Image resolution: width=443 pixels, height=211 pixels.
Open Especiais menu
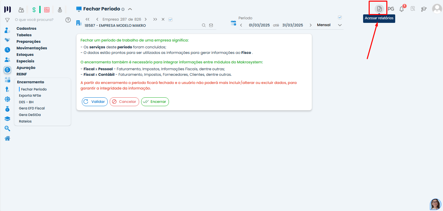click(26, 61)
